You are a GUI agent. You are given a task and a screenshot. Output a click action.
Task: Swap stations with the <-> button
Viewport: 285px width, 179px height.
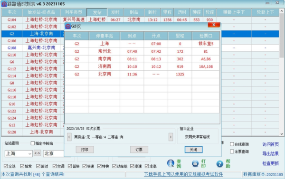(x=37, y=153)
